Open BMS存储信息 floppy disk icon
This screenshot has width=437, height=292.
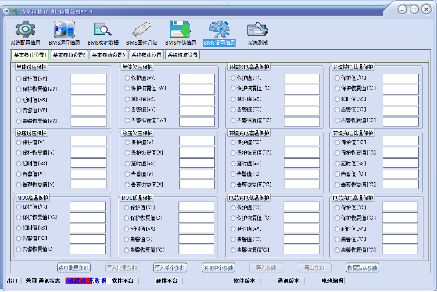point(180,30)
